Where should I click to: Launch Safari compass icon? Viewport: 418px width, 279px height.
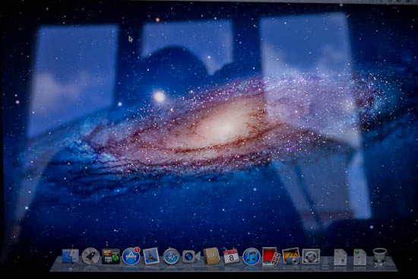171,257
